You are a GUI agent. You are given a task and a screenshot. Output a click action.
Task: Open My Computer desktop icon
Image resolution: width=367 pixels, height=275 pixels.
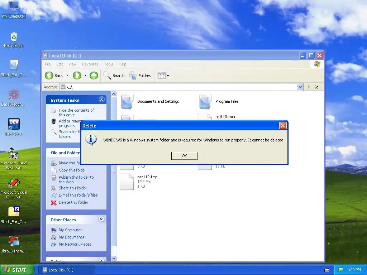coord(14,10)
